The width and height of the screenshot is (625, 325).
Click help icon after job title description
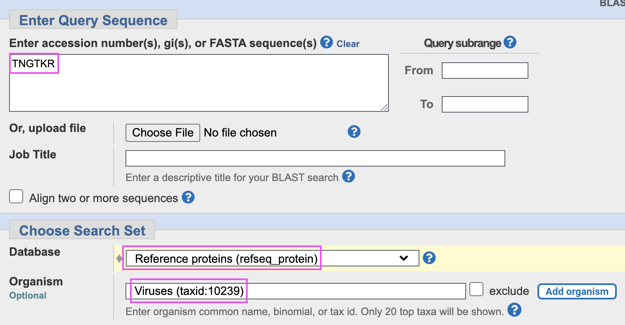[x=349, y=177]
